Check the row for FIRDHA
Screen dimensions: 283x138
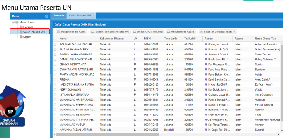pos(55,80)
